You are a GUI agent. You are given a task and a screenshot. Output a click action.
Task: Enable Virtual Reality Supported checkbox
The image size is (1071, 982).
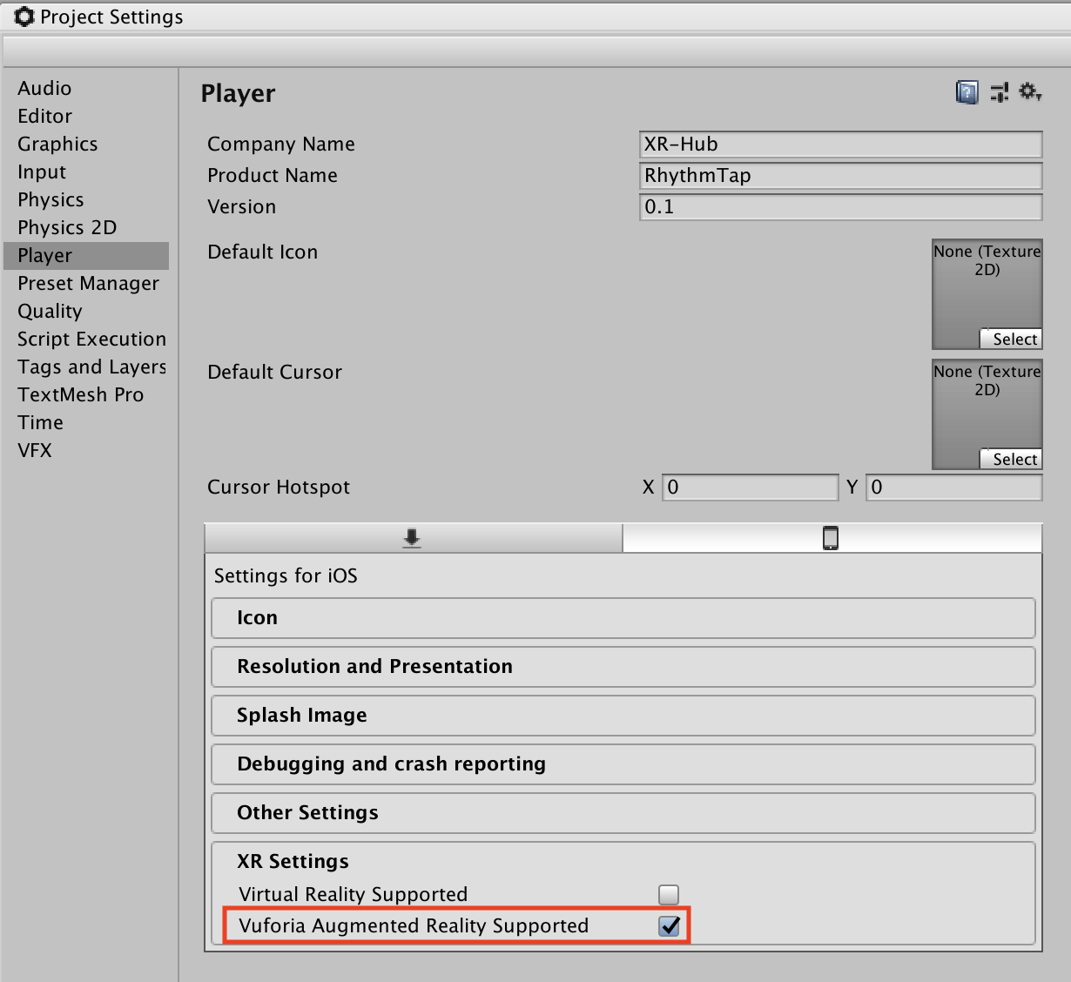[x=669, y=894]
